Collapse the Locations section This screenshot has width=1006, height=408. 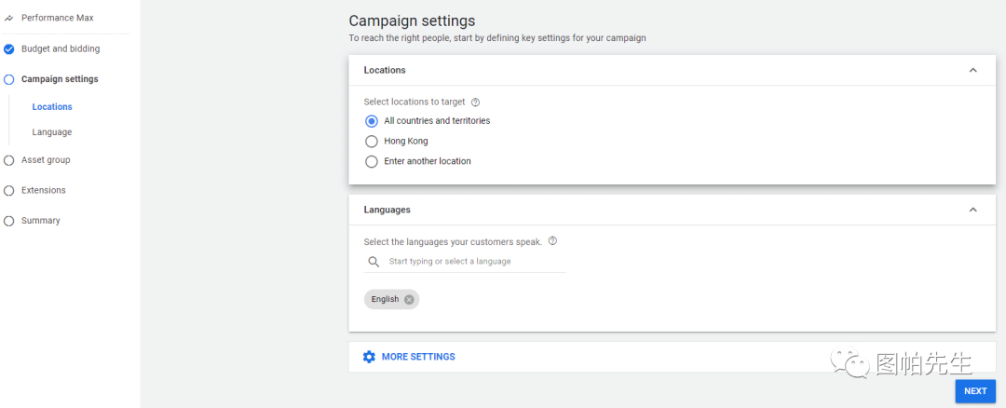[x=972, y=70]
